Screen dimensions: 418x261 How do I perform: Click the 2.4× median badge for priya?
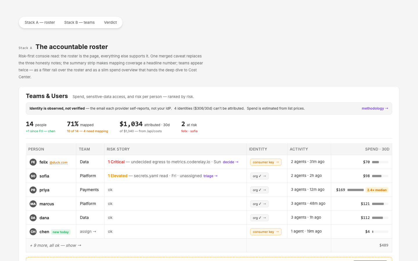[377, 190]
